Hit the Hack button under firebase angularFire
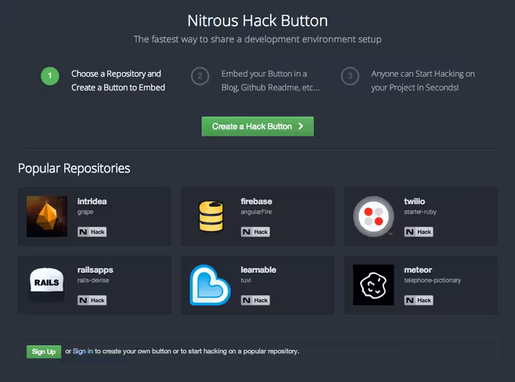 click(255, 232)
